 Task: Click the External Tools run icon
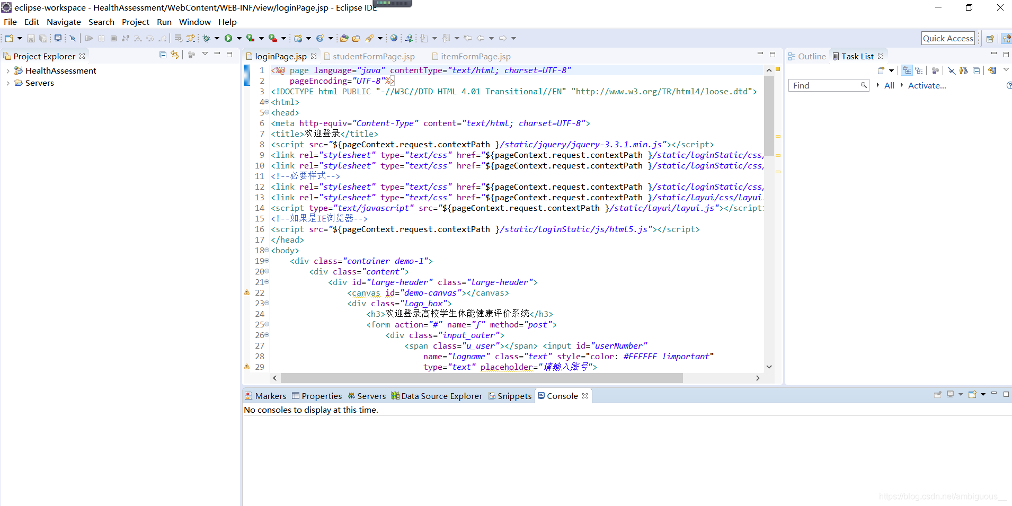pos(272,38)
